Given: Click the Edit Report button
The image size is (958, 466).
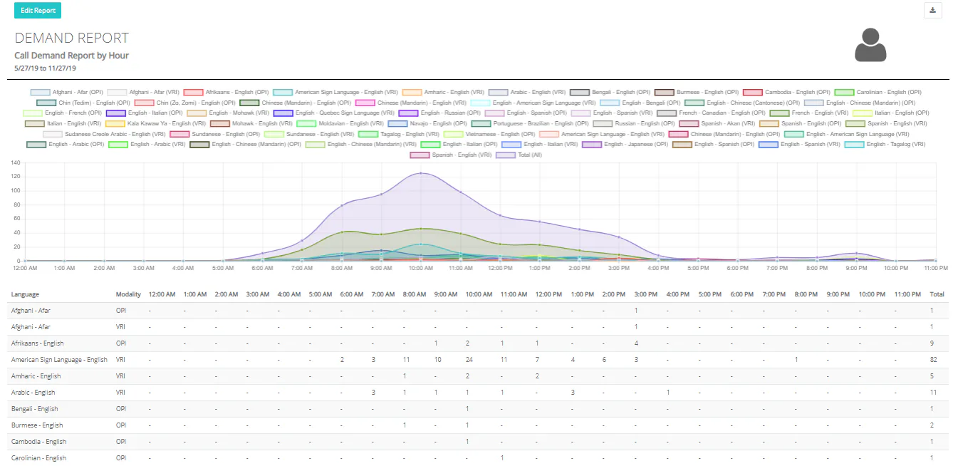Looking at the screenshot, I should coord(38,10).
